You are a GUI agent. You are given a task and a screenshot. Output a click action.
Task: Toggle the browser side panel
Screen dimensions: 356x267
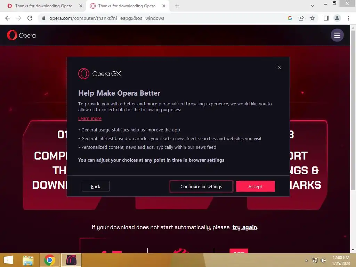pyautogui.click(x=326, y=18)
